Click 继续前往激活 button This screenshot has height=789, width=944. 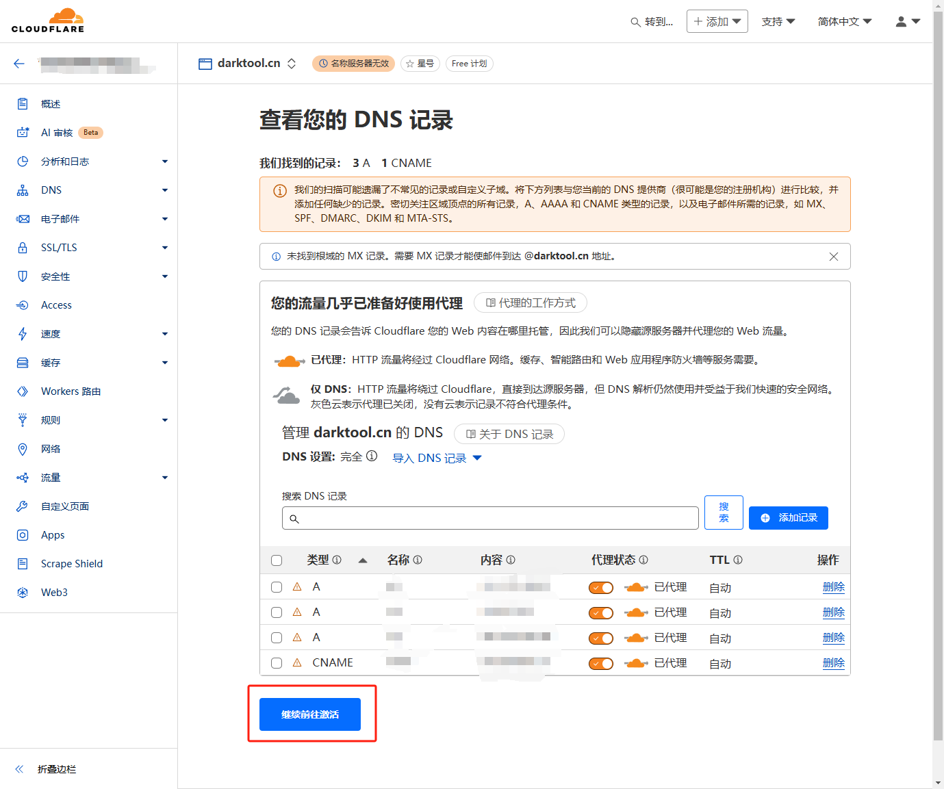pyautogui.click(x=310, y=714)
